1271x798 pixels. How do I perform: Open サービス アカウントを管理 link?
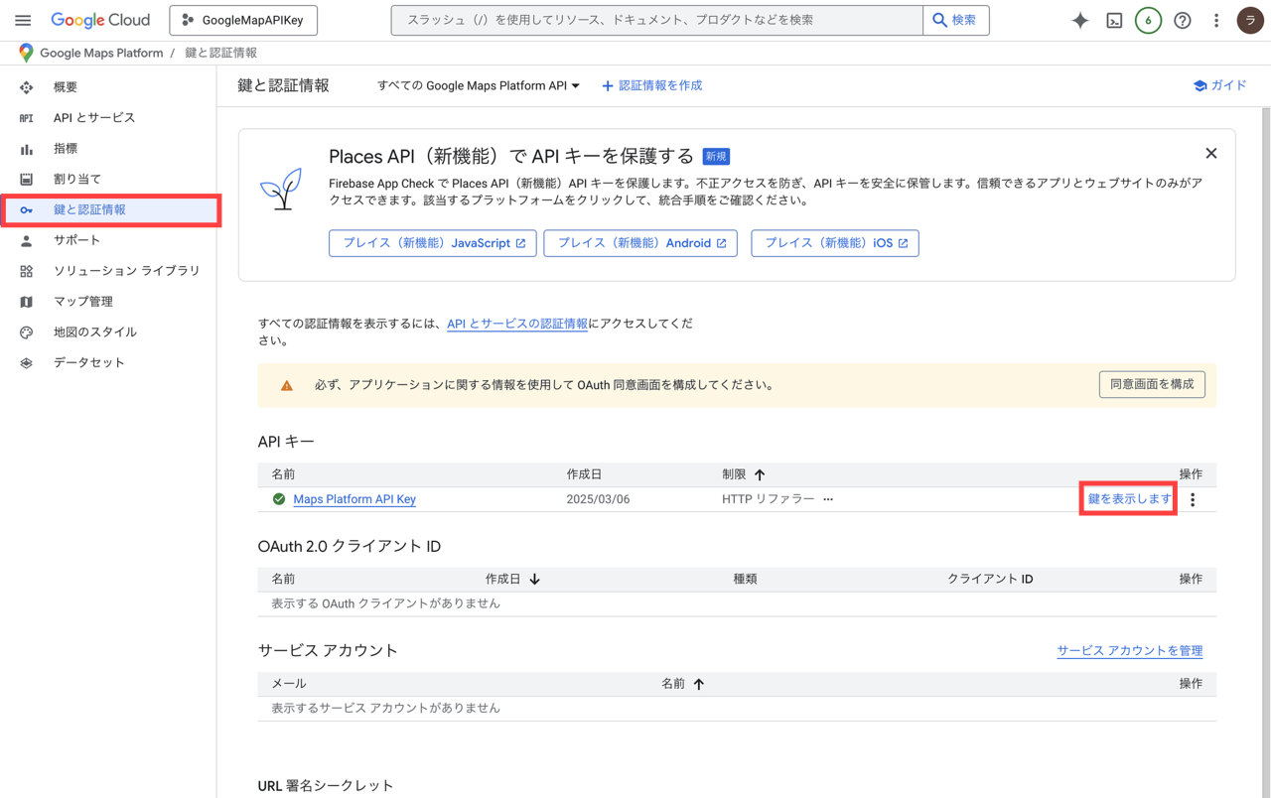point(1130,651)
